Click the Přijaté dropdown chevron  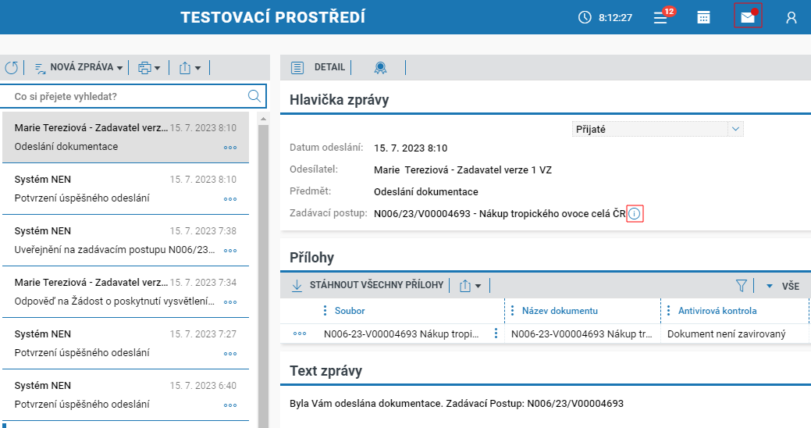(x=735, y=129)
